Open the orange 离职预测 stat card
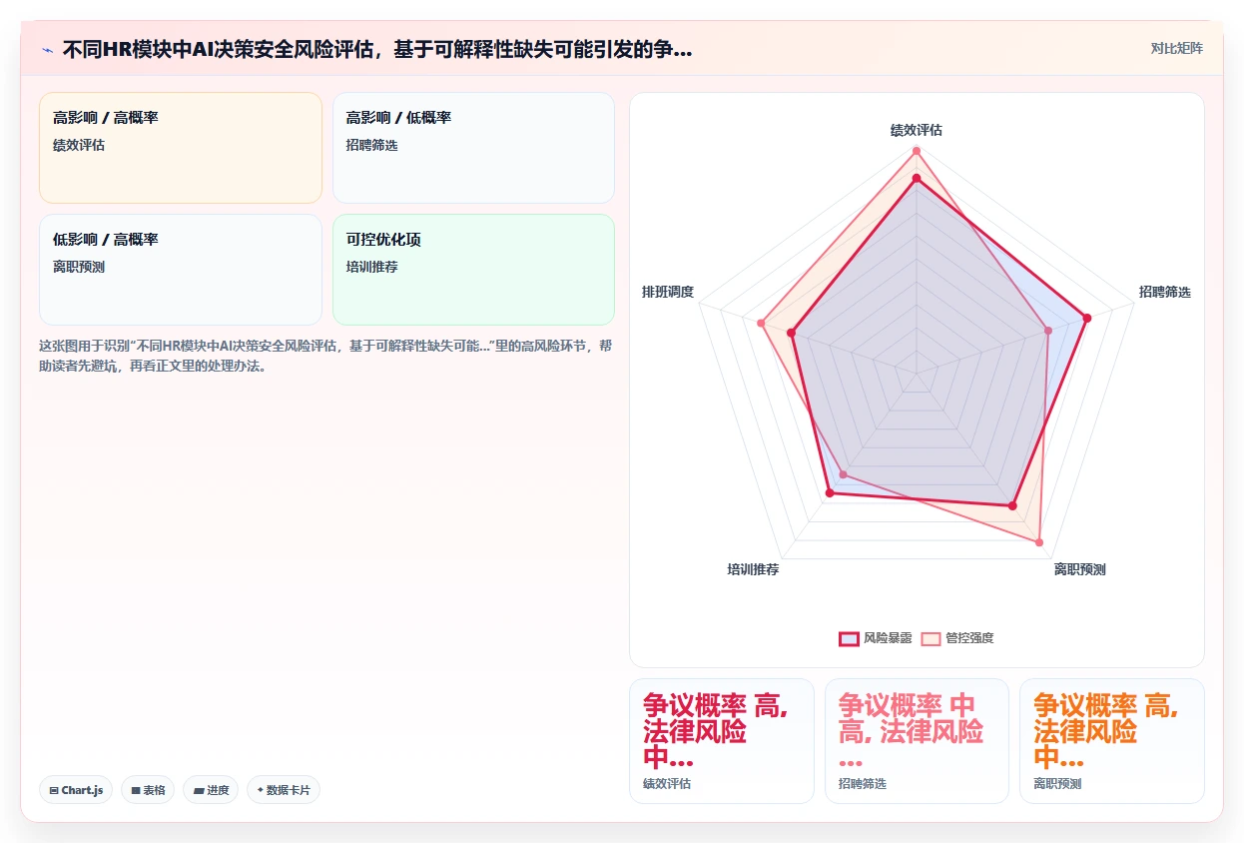The height and width of the screenshot is (843, 1244). click(x=1112, y=740)
